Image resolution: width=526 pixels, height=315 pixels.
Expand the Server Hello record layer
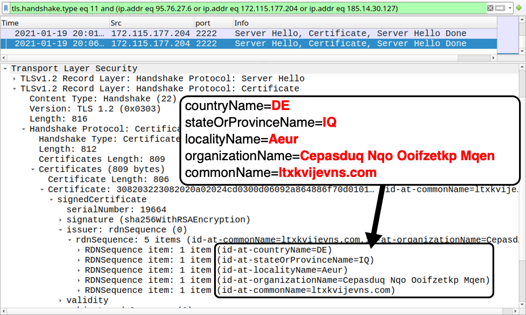click(15, 79)
